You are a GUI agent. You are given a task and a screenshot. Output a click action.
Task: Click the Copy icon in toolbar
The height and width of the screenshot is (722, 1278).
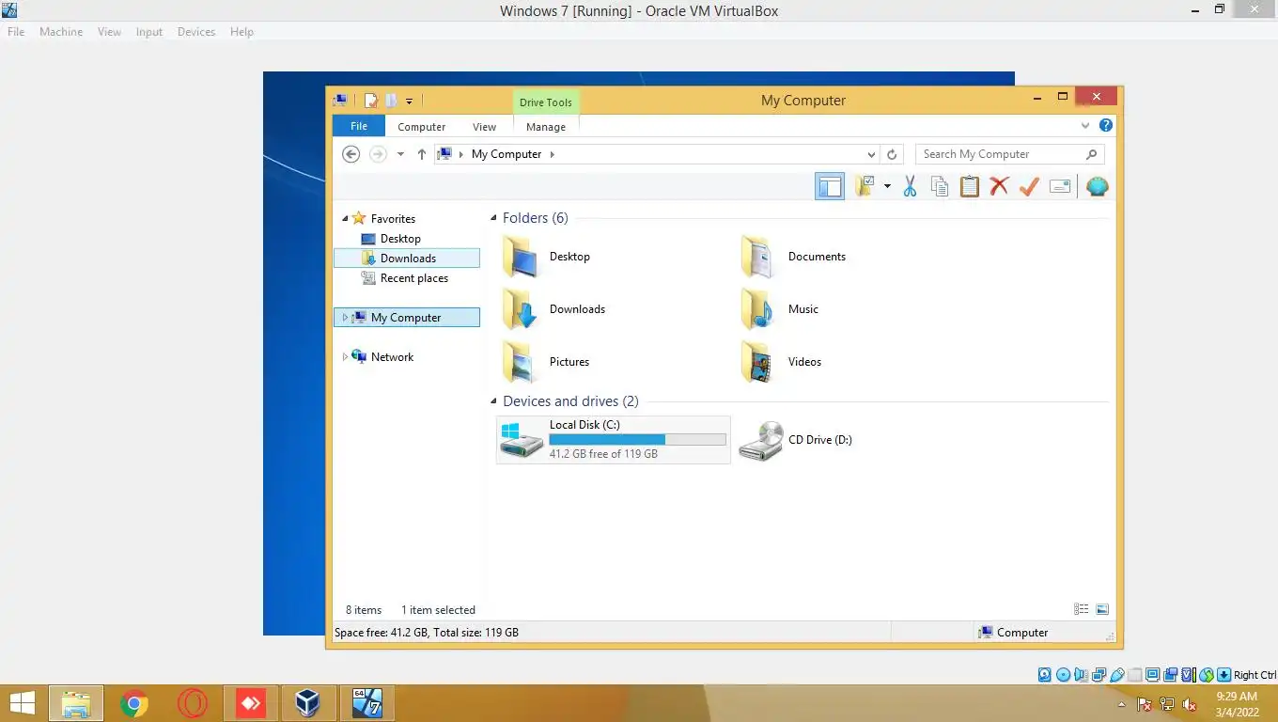pyautogui.click(x=940, y=186)
